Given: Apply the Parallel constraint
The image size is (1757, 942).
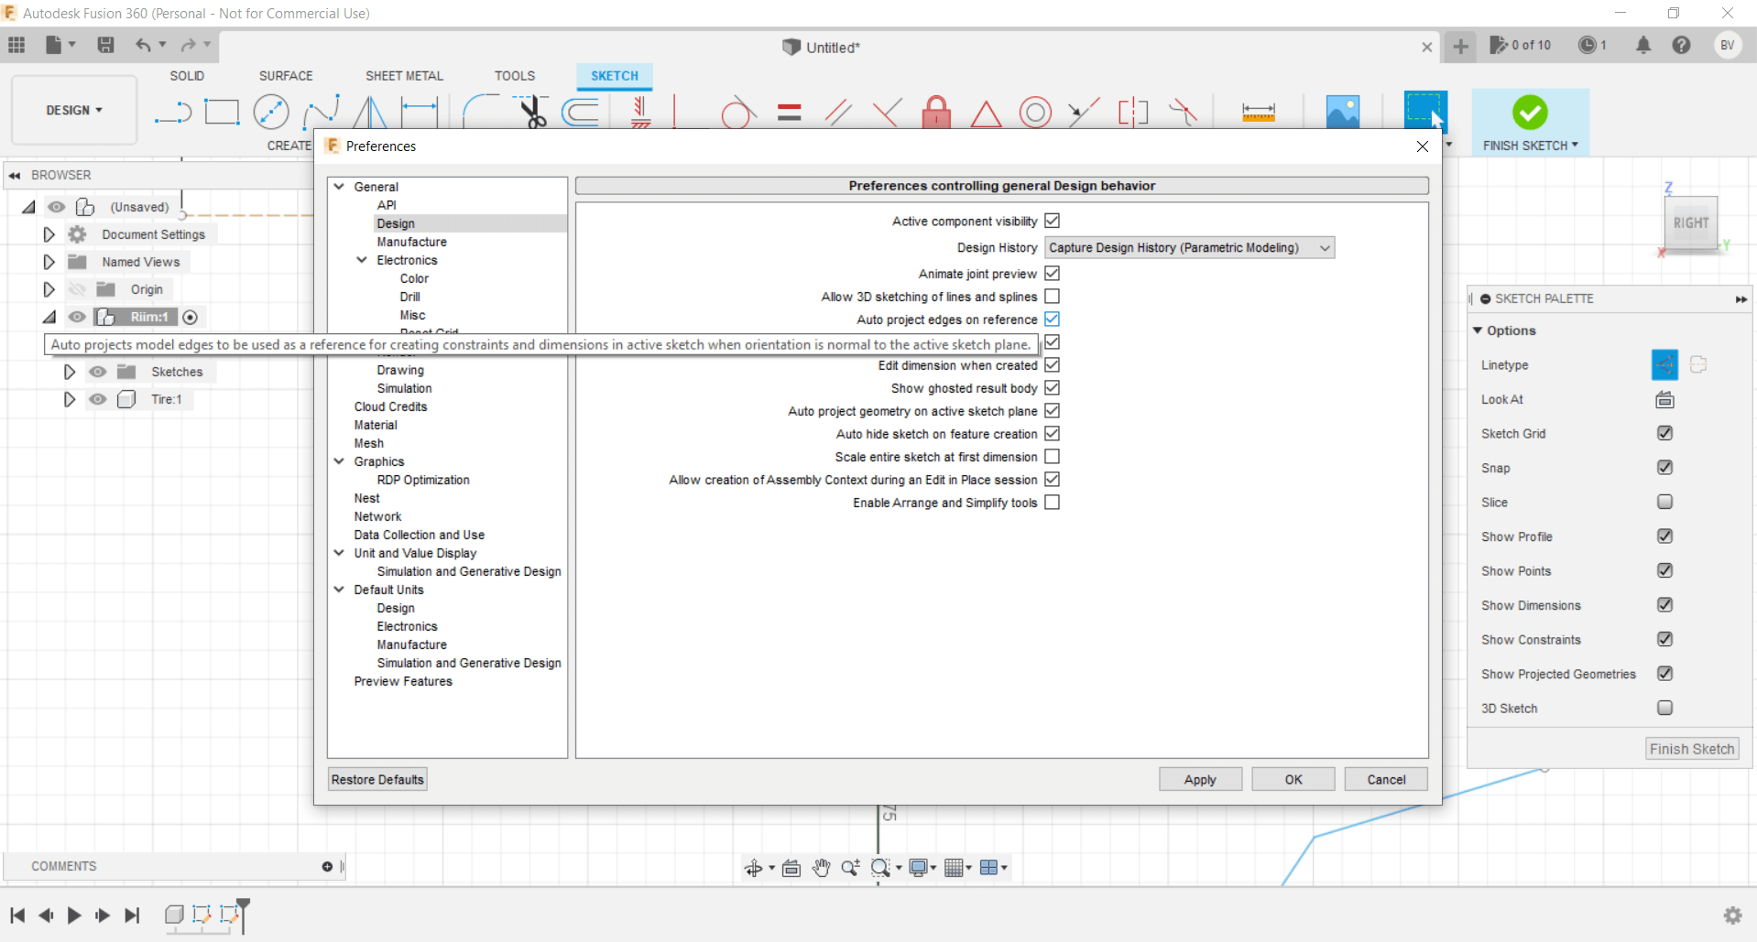Looking at the screenshot, I should [838, 113].
